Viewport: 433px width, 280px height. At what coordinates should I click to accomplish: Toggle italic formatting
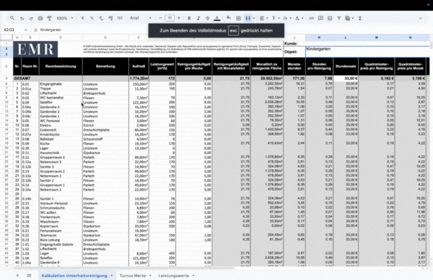tap(198, 18)
